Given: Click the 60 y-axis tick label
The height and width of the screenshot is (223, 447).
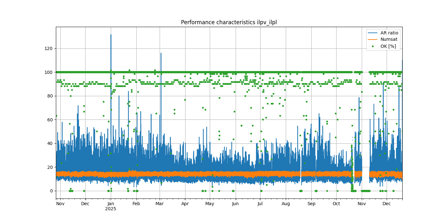Looking at the screenshot, I should pyautogui.click(x=49, y=120).
